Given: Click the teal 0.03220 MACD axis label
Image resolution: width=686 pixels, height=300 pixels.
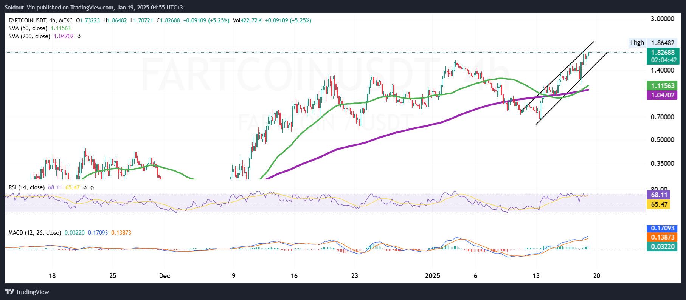Looking at the screenshot, I should pyautogui.click(x=663, y=247).
